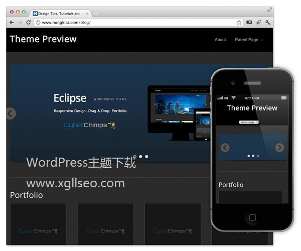This screenshot has height=251, width=301.
Task: Select the first phone slider dot
Action: click(249, 156)
